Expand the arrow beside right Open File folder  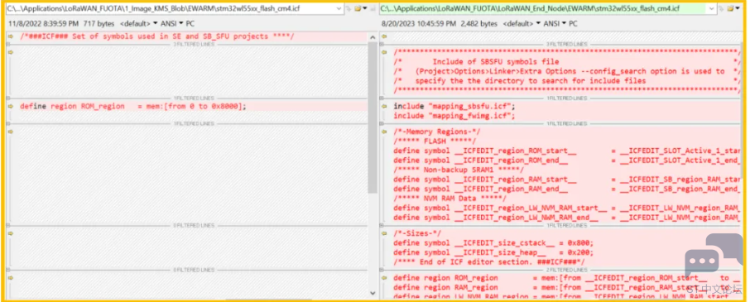[x=738, y=8]
